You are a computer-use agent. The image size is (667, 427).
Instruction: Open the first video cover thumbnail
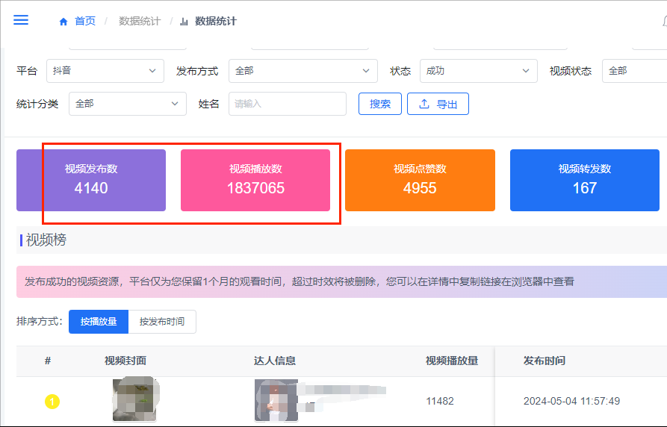click(134, 399)
